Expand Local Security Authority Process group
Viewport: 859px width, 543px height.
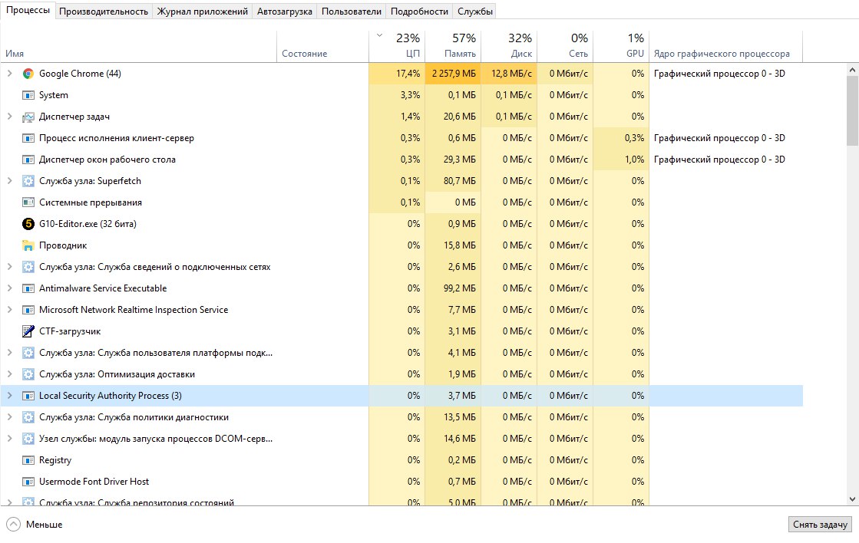click(x=9, y=396)
